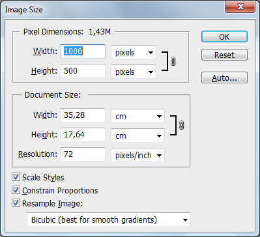The width and height of the screenshot is (260, 237).
Task: Open the document Height cm dropdown
Action: pos(138,135)
